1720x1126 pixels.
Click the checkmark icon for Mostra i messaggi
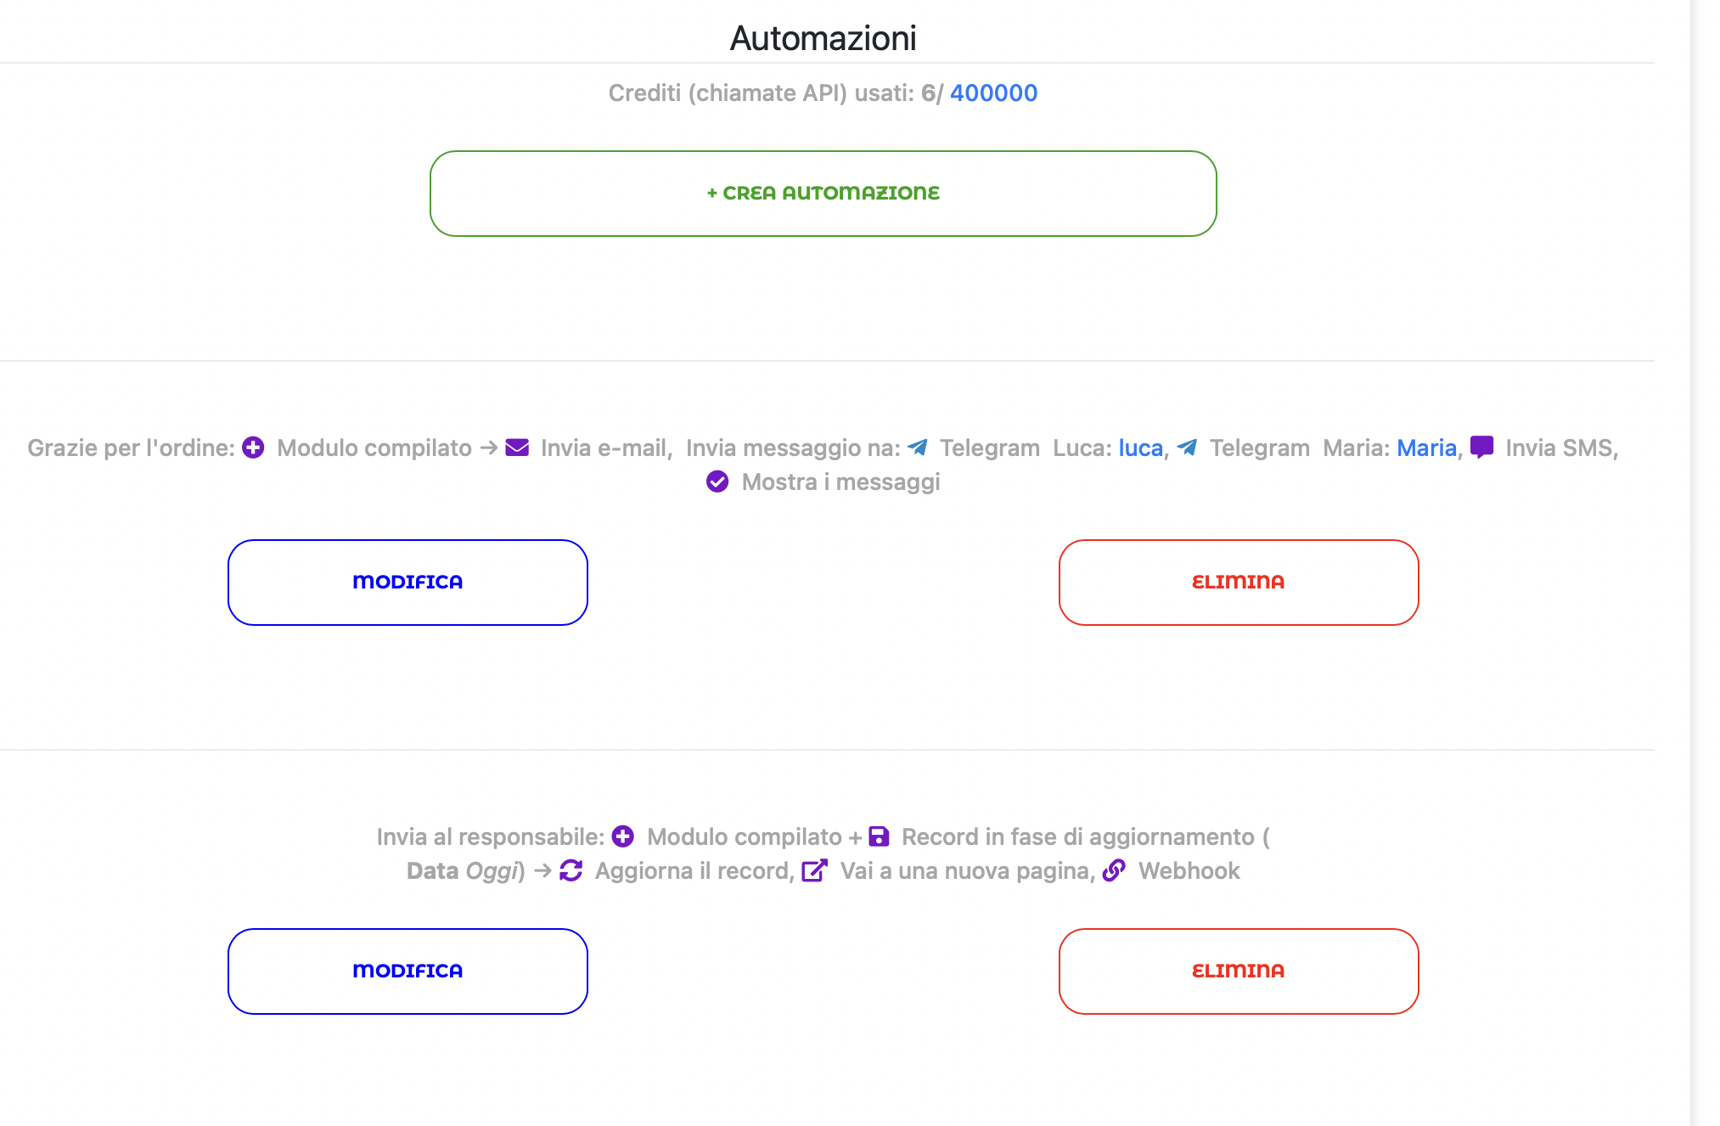point(717,481)
